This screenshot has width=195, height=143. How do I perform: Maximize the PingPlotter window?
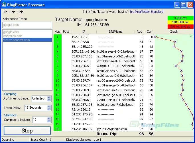tap(184, 5)
